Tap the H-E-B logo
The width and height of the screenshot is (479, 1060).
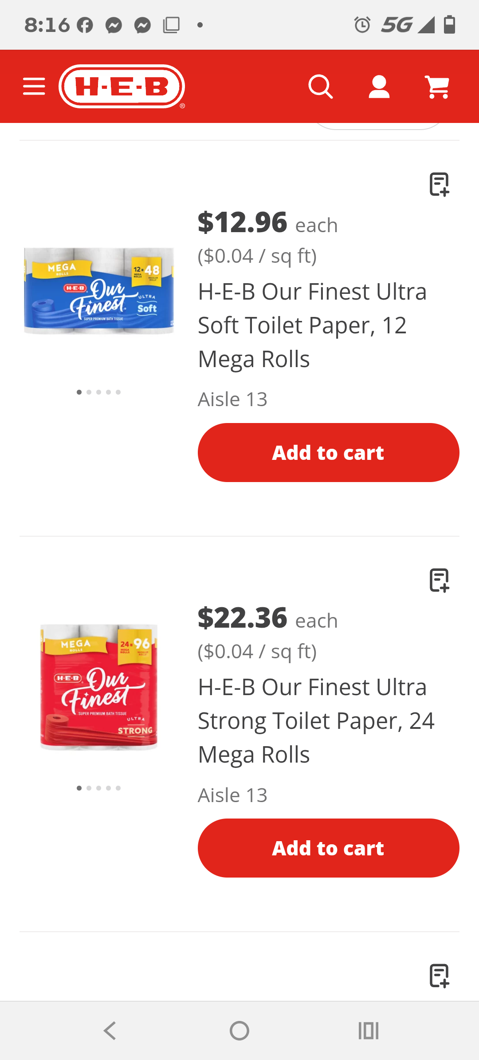[x=122, y=87]
